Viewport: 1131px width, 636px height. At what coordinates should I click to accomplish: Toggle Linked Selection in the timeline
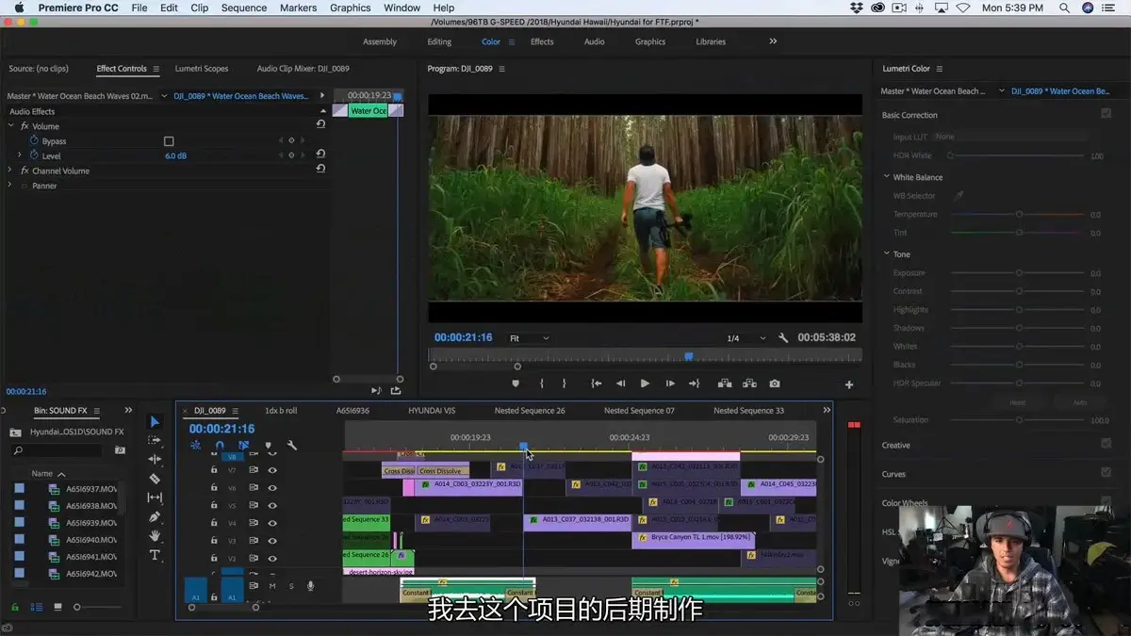point(244,445)
